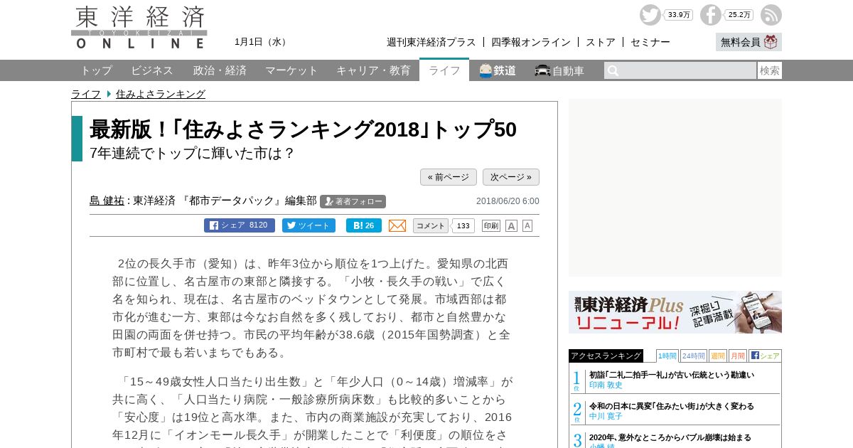This screenshot has height=448, width=853.
Task: Click the article headline 住みよさランキング2018
Action: tap(303, 129)
